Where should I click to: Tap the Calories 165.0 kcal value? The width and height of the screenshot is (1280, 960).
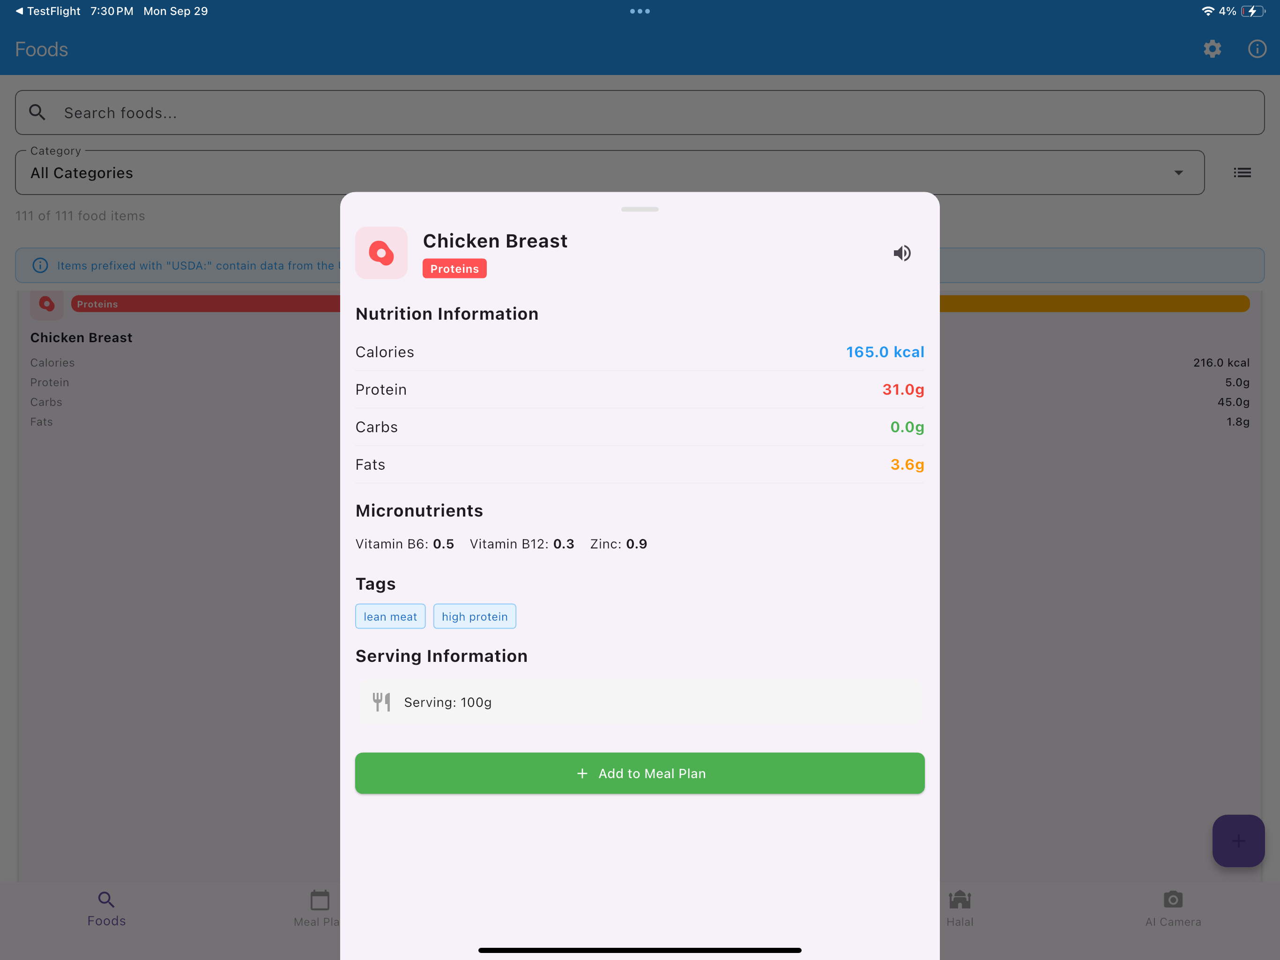(885, 352)
